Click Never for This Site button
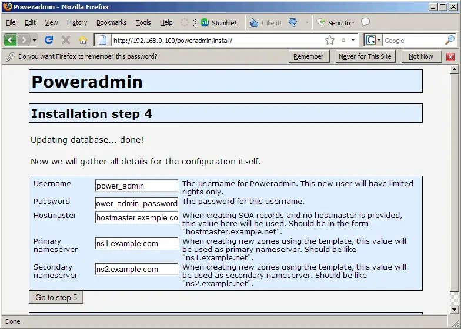 pos(365,56)
